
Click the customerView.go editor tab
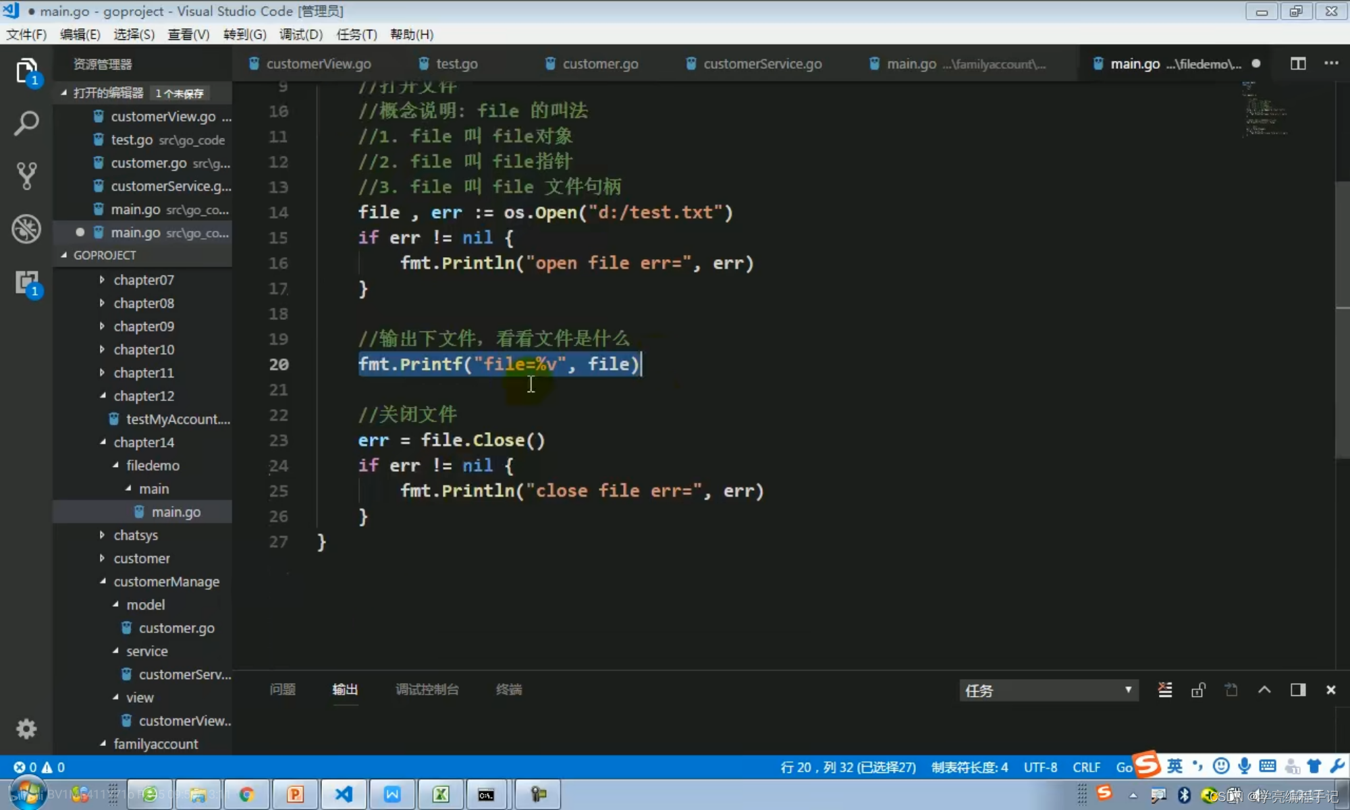point(319,63)
